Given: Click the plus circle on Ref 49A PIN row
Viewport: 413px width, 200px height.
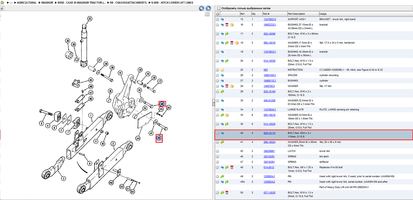Looking at the screenshot, I should 218,182.
